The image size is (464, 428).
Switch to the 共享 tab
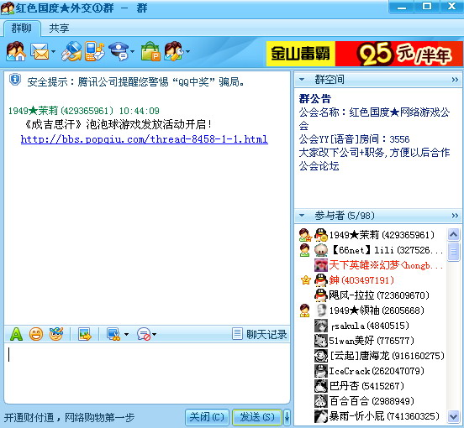(x=59, y=29)
